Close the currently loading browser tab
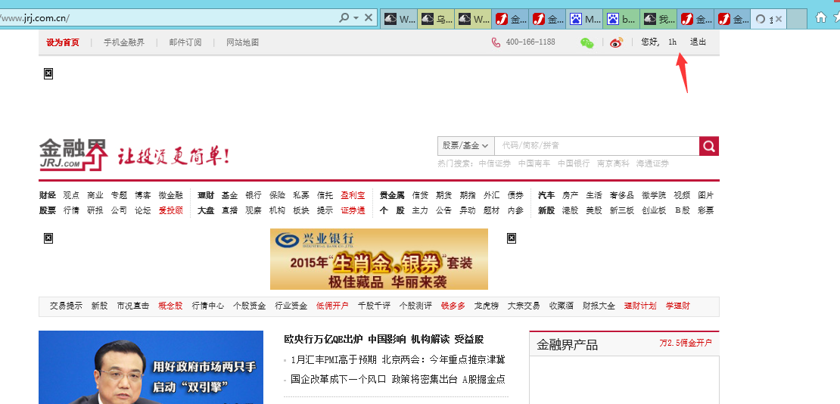The height and width of the screenshot is (404, 840). (x=779, y=19)
